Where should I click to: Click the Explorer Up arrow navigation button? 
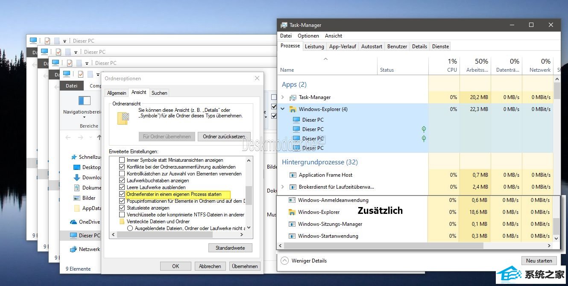coord(100,137)
